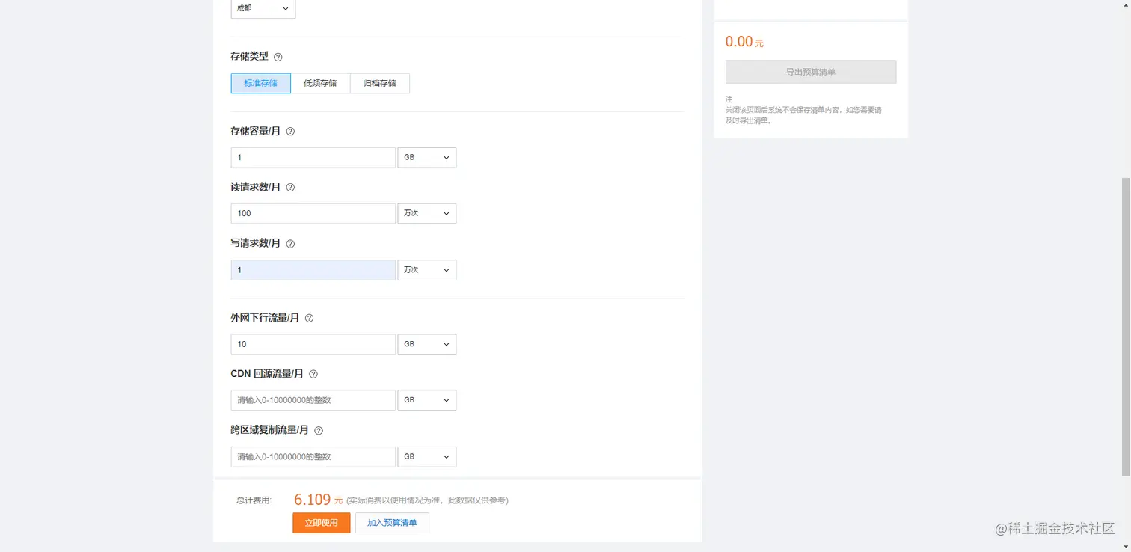Click the 6.109 total cost value
This screenshot has width=1131, height=552.
[x=312, y=500]
